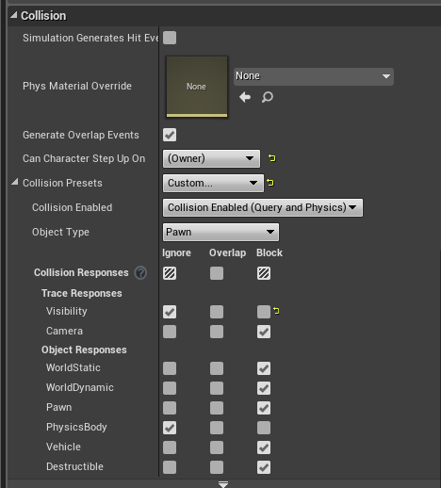Reset Collision Presets with yellow arrow
The height and width of the screenshot is (488, 441).
(270, 183)
